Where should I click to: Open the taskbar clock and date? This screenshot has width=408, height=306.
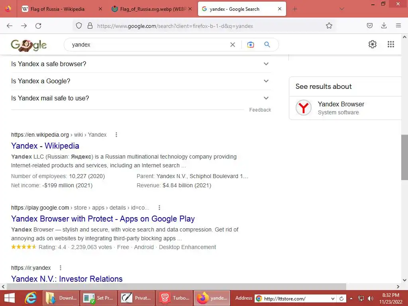(x=390, y=298)
